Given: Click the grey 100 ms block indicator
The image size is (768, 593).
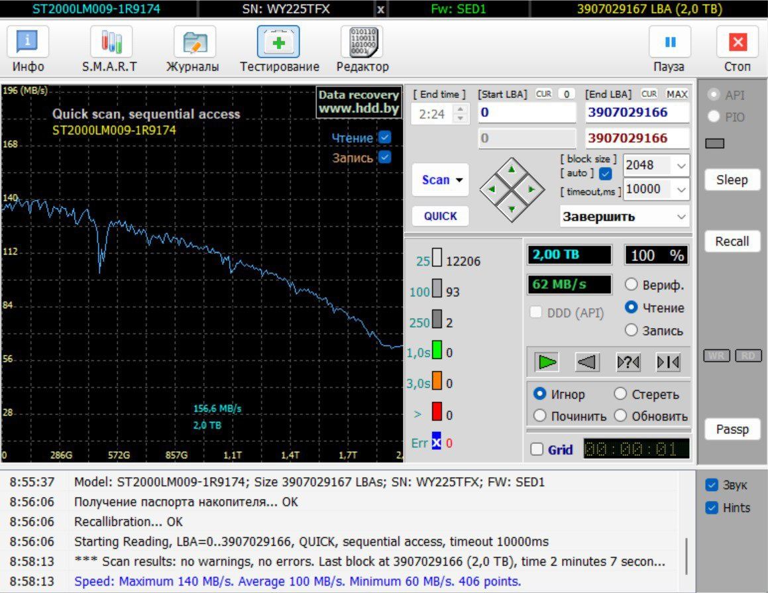Looking at the screenshot, I should (x=437, y=289).
